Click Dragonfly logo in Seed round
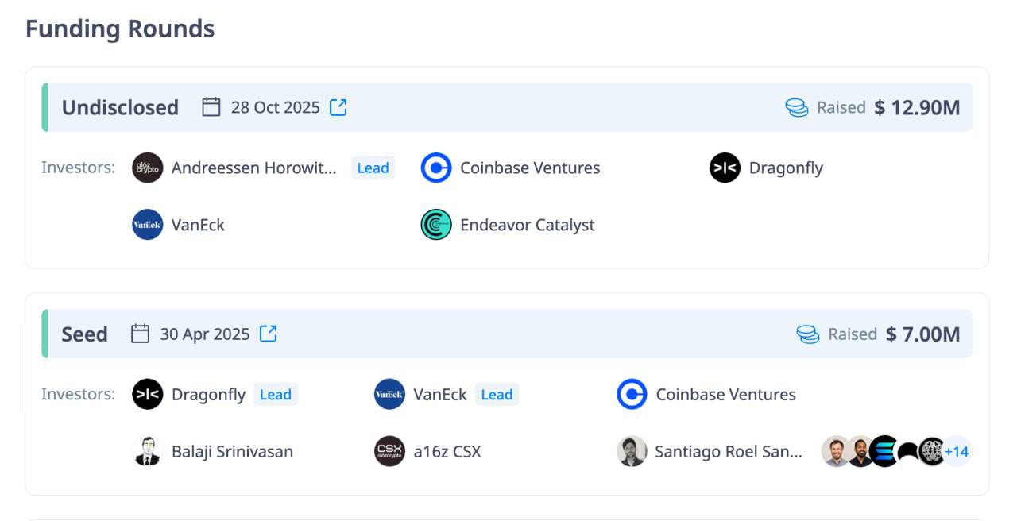The image size is (1017, 521). [x=148, y=394]
